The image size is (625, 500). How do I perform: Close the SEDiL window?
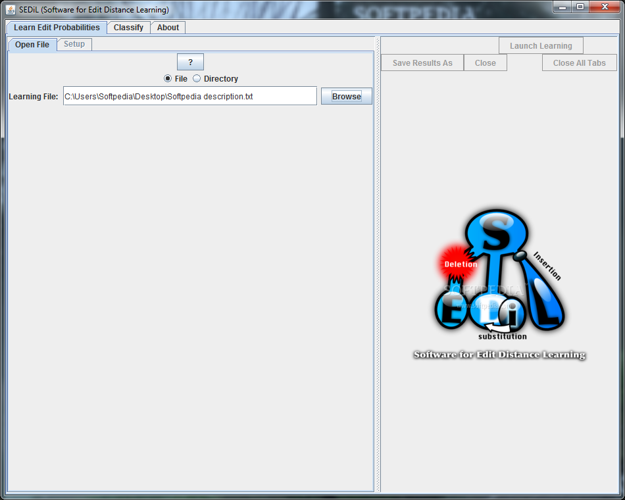pyautogui.click(x=605, y=7)
